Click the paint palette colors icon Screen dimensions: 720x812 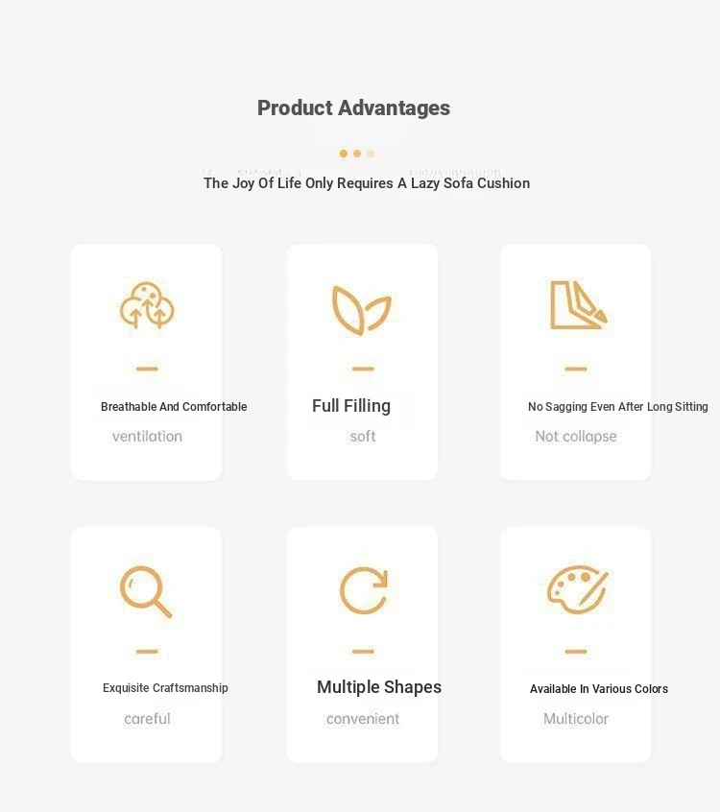click(x=577, y=588)
